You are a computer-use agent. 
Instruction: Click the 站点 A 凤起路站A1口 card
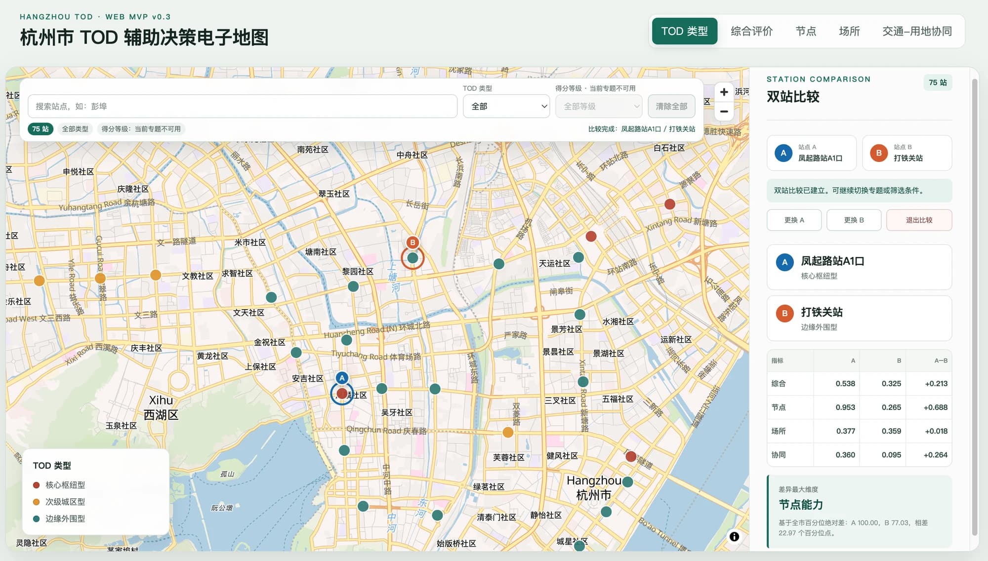(812, 153)
